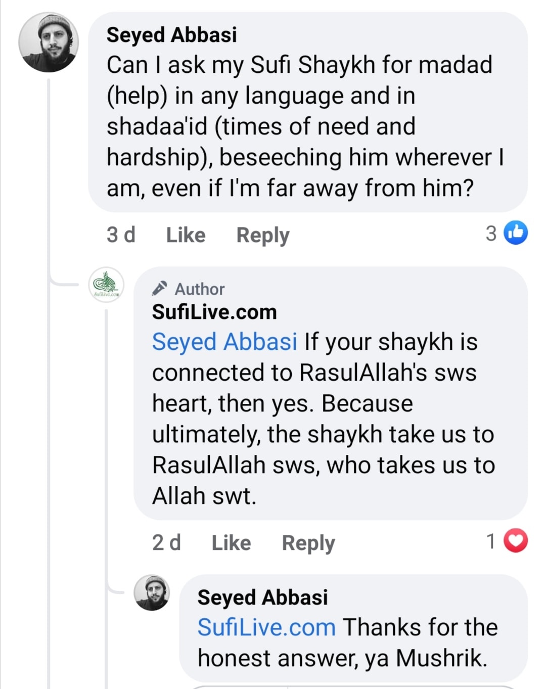Open the blue SufiLive.com mention link
The height and width of the screenshot is (689, 546).
coord(266,627)
